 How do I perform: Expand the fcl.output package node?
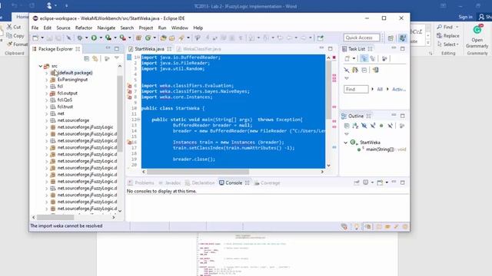pos(46,94)
